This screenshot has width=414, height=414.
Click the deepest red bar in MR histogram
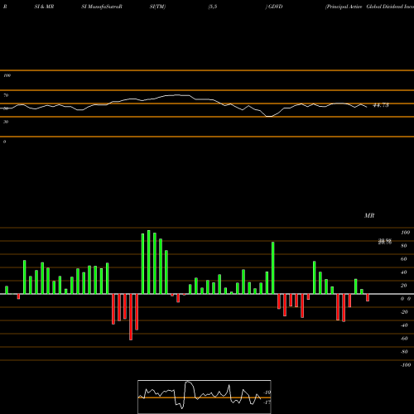(131, 317)
